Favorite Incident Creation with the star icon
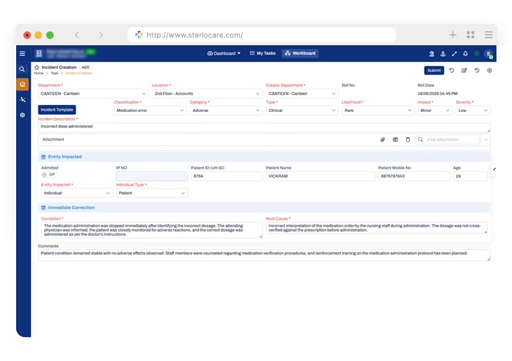The image size is (512, 361). 36,67
